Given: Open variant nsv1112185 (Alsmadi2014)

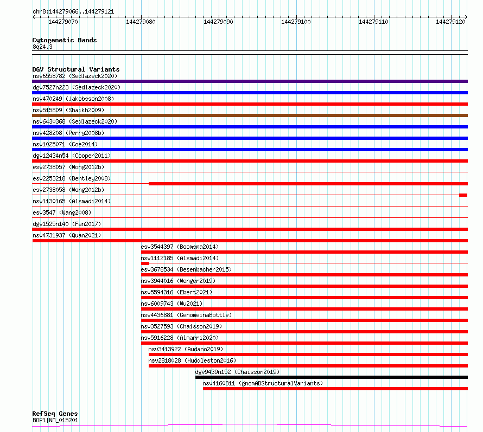Looking at the screenshot, I should (180, 258).
